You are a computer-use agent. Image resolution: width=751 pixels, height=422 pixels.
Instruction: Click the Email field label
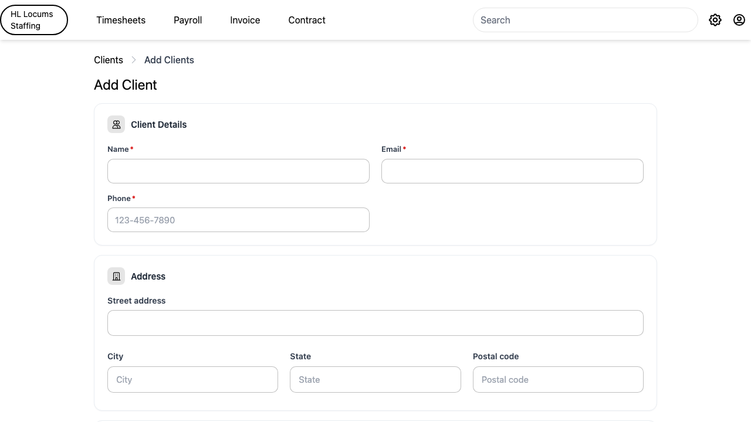(x=391, y=149)
